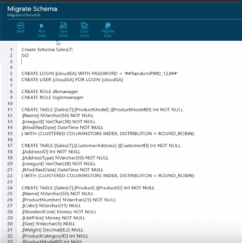
Task: Select CREATE TABLE [SalesLT].[Product] line
Action: pyautogui.click(x=88, y=188)
